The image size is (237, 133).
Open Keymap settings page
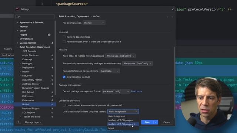click(24, 27)
